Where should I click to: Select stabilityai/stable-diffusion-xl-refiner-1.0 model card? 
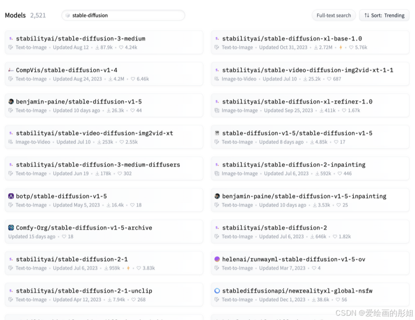[297, 102]
